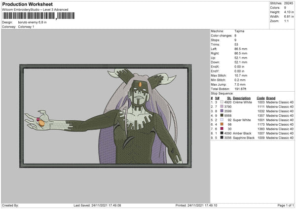Select the EndX value 0.00 in
This screenshot has height=209, width=296.
tap(239, 67)
